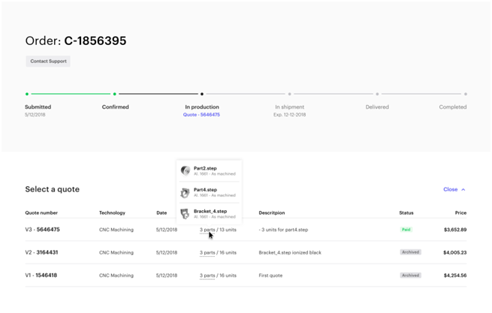This screenshot has height=313, width=492.
Task: Click the Paid status badge
Action: (406, 230)
